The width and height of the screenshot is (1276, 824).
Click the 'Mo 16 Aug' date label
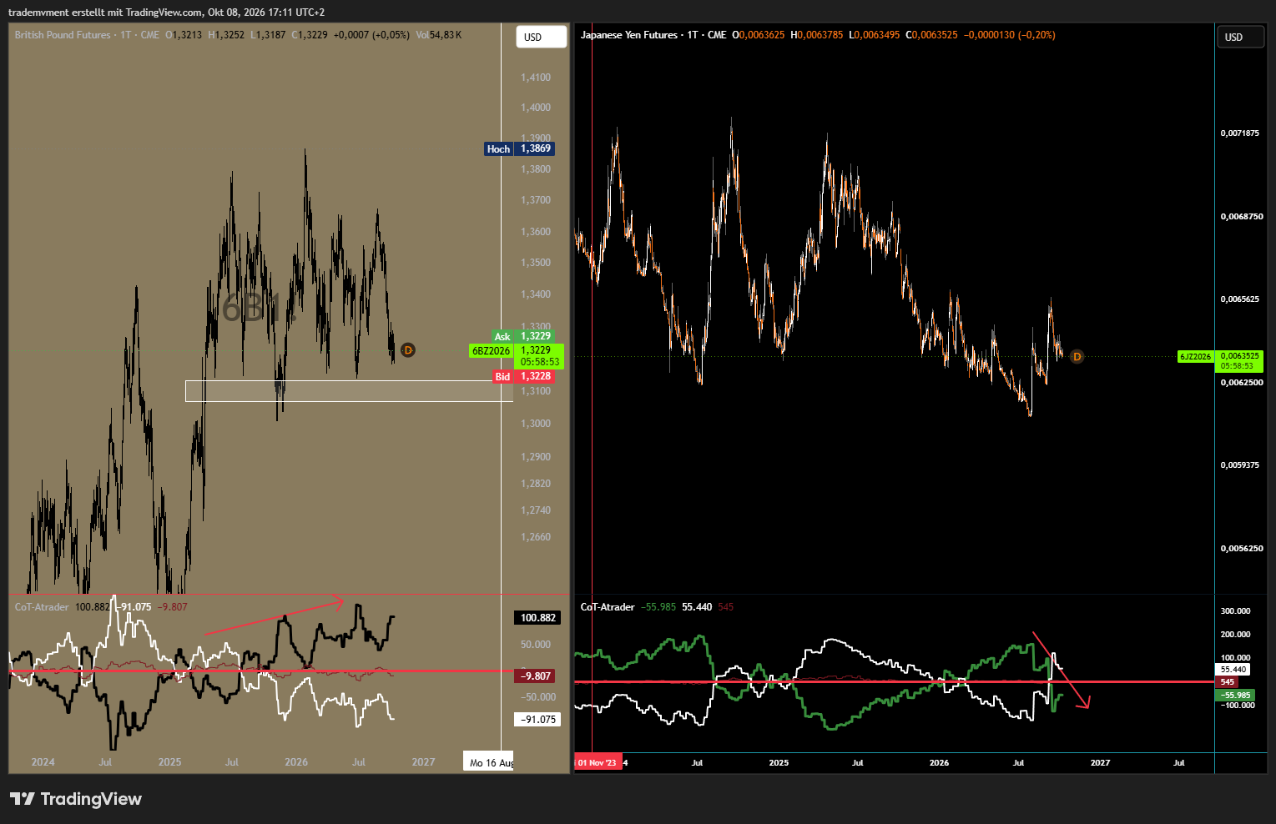click(x=489, y=762)
